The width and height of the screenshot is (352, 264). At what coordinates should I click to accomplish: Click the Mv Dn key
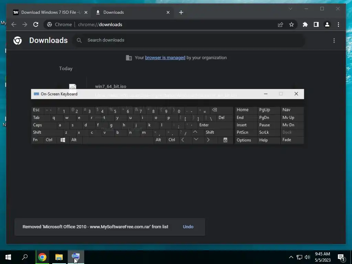(292, 125)
